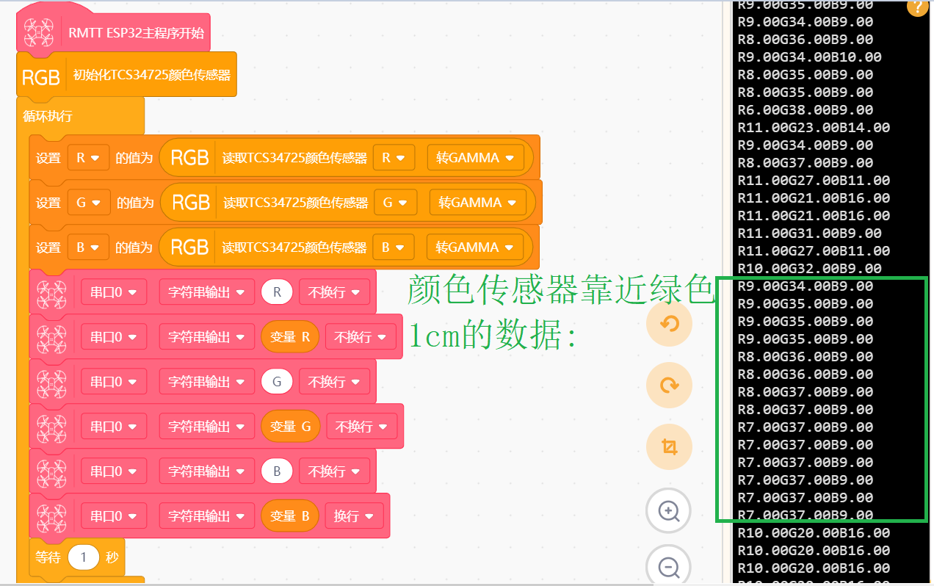
Task: Open 转GAMMA dropdown in the B row
Action: coord(475,247)
